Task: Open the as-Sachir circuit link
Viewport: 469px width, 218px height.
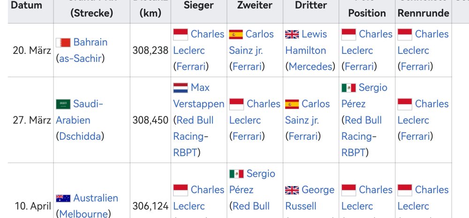Action: 80,58
